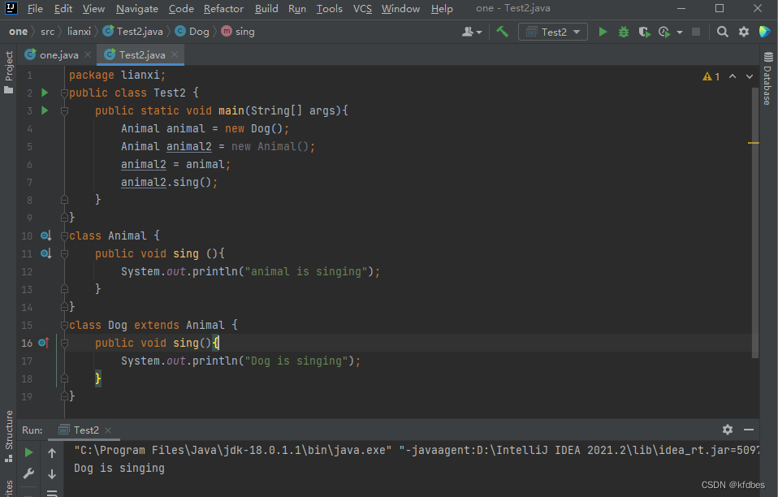This screenshot has width=778, height=497.
Task: Click the gutter run arrow beside main method
Action: point(45,110)
